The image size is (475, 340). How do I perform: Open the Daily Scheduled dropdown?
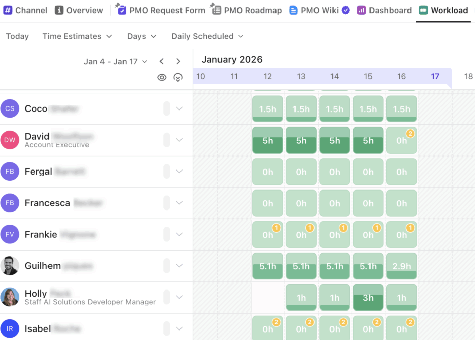[x=207, y=36]
